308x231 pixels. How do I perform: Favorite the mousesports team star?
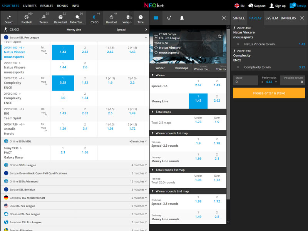click(156, 52)
